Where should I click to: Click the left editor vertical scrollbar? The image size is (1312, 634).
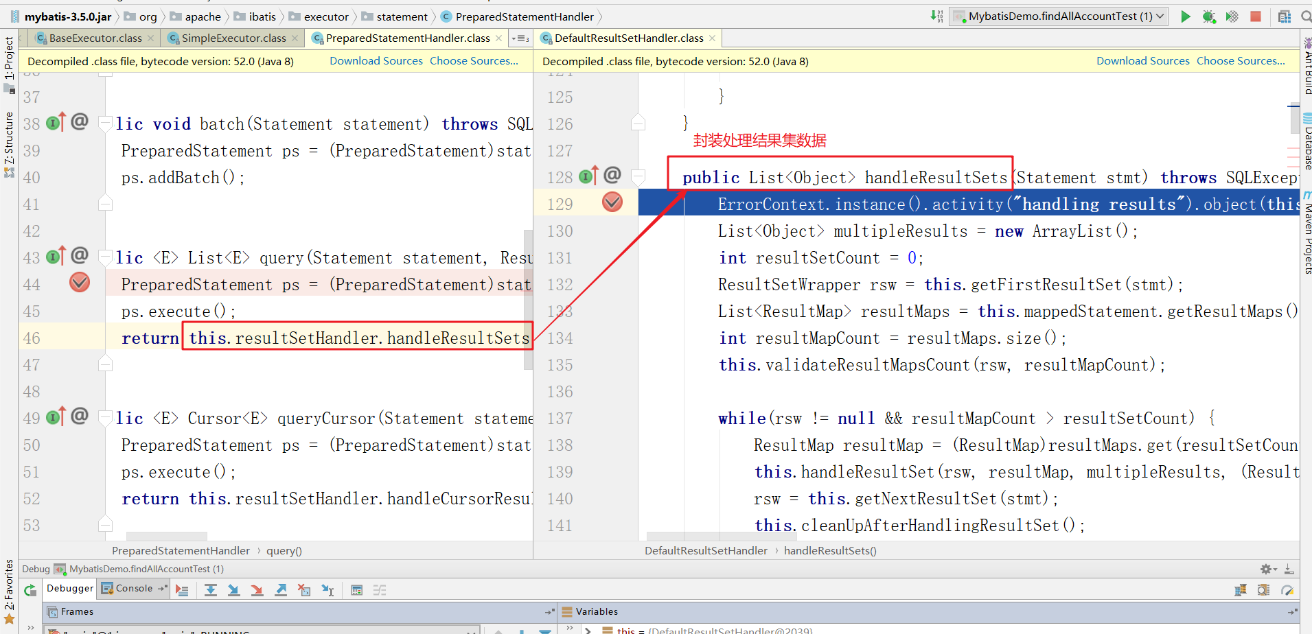528,300
